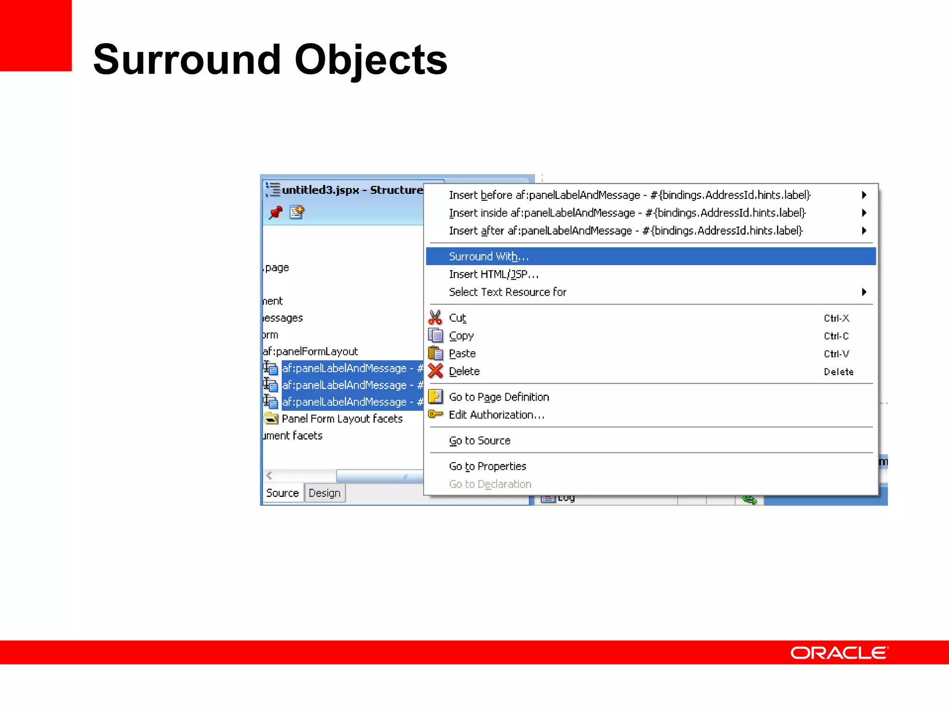Screen dimensions: 949x712
Task: Select Panel Form Layout facets node
Action: point(342,419)
